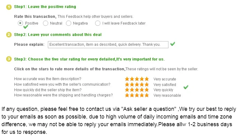Choose the Negativa rating radio button
This screenshot has height=136, width=239.
(x=69, y=23)
